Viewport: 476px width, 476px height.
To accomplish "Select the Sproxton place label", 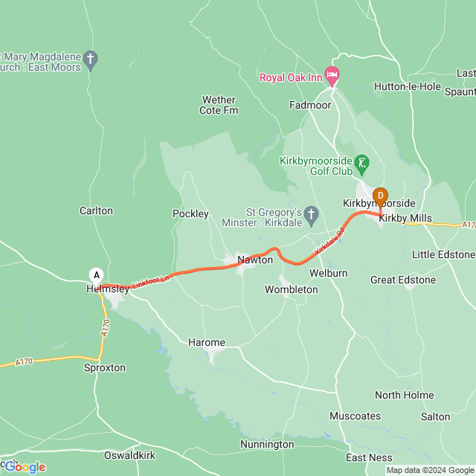I will [x=105, y=367].
